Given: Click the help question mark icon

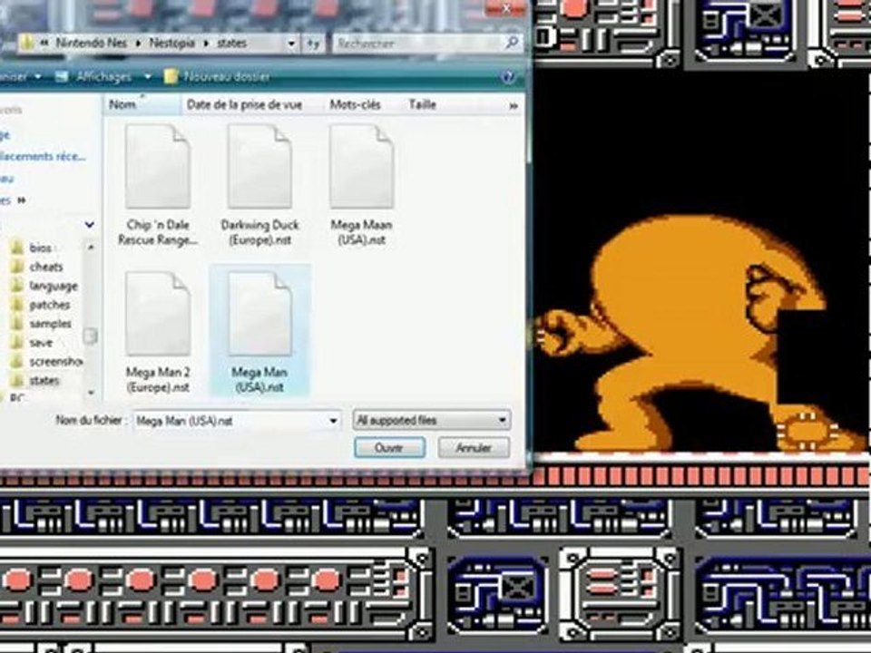Looking at the screenshot, I should (x=508, y=77).
